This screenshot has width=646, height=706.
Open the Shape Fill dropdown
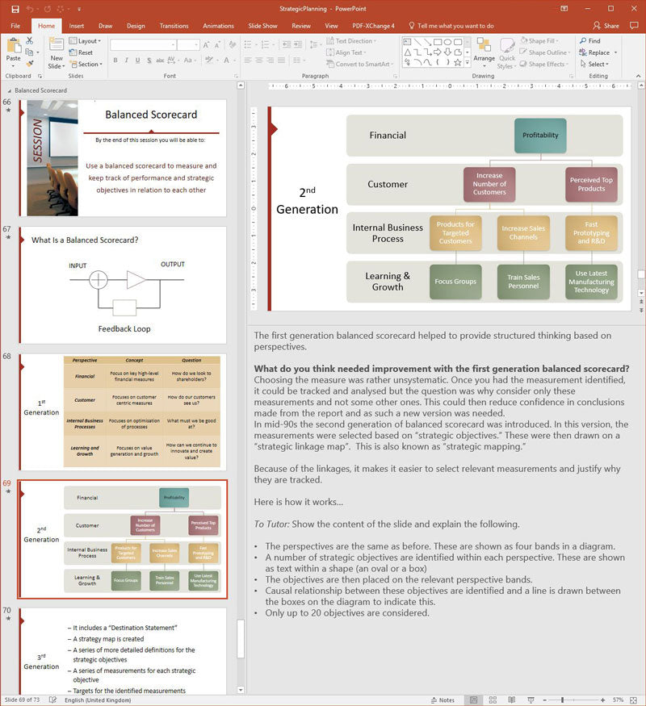pyautogui.click(x=539, y=41)
